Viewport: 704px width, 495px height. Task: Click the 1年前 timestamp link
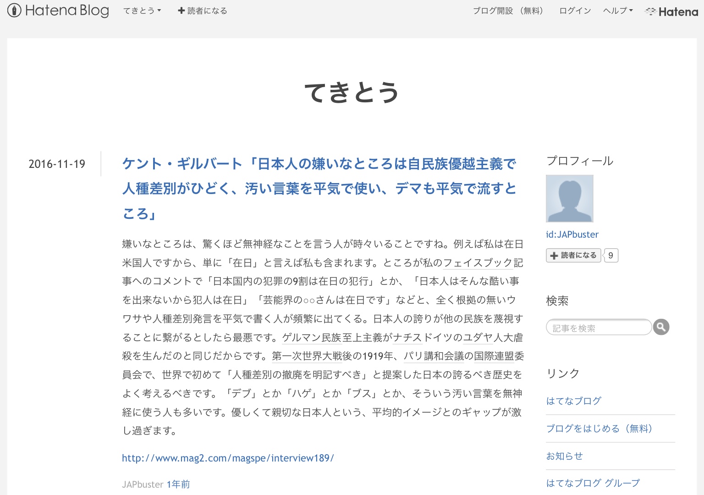click(x=178, y=484)
